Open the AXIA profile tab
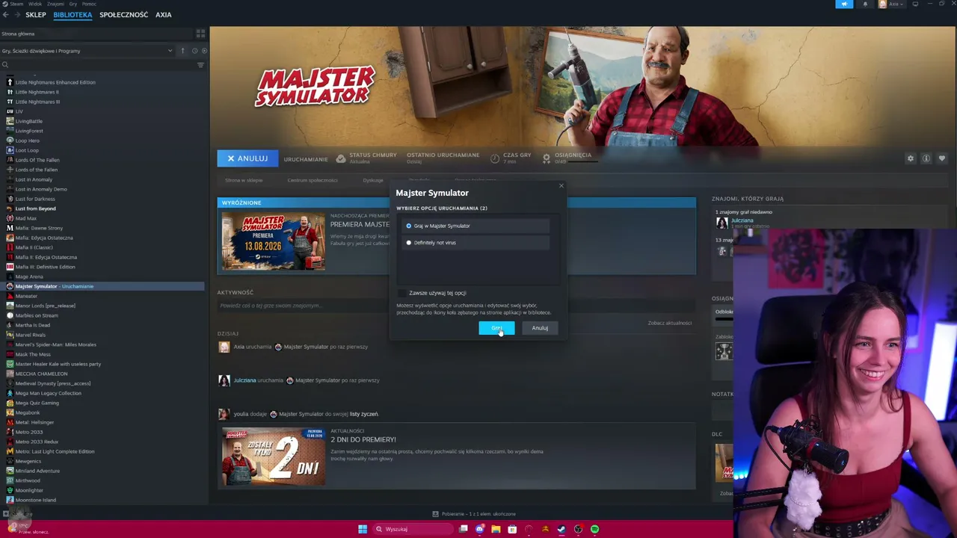The height and width of the screenshot is (538, 957). (163, 15)
